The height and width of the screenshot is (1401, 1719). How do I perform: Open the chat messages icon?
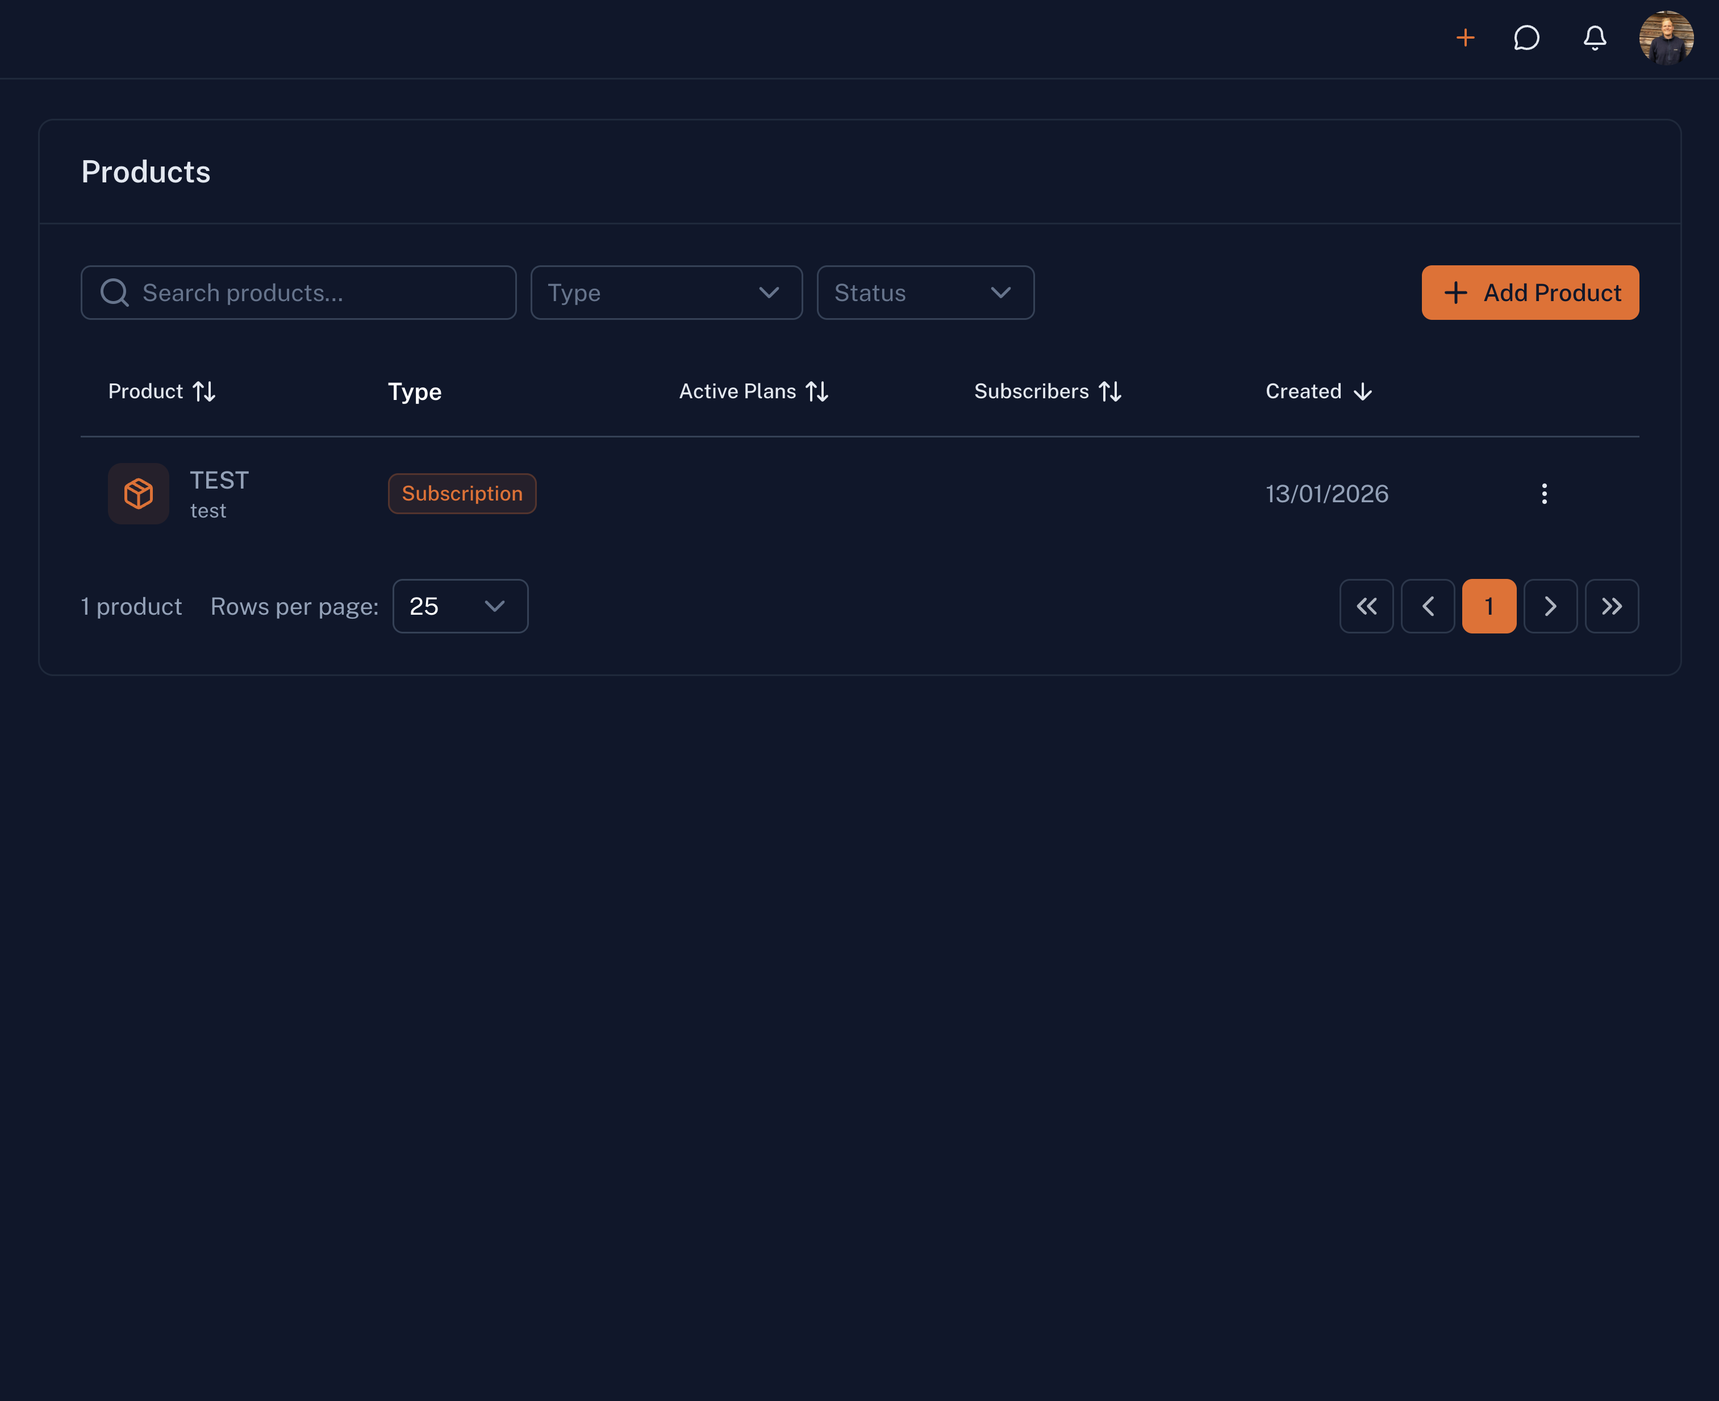1528,38
